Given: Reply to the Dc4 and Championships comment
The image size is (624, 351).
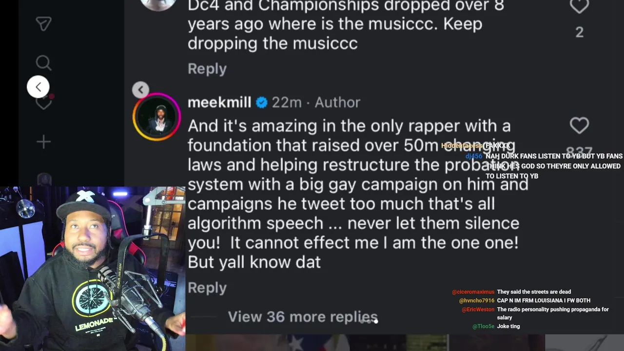Looking at the screenshot, I should (x=207, y=69).
